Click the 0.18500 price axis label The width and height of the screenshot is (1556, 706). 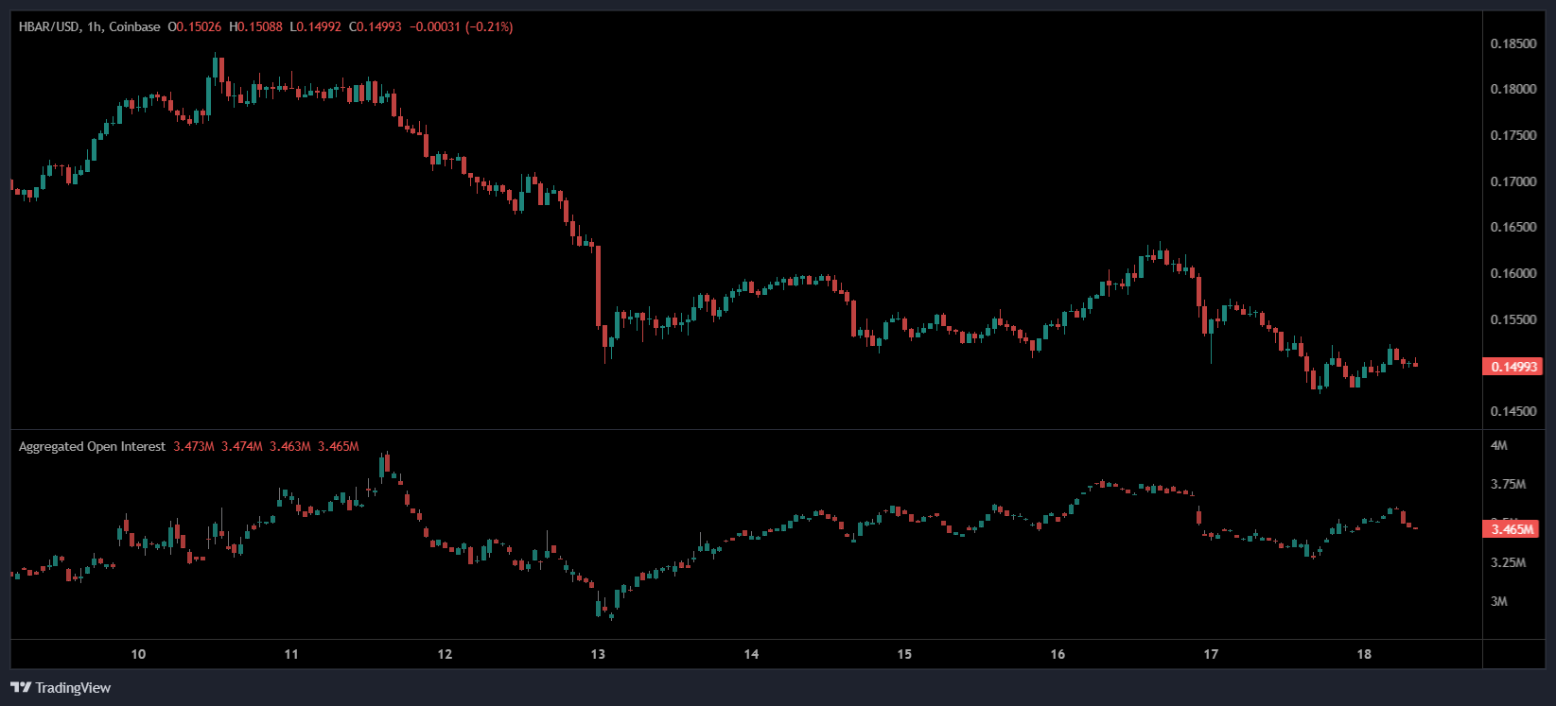pyautogui.click(x=1512, y=43)
